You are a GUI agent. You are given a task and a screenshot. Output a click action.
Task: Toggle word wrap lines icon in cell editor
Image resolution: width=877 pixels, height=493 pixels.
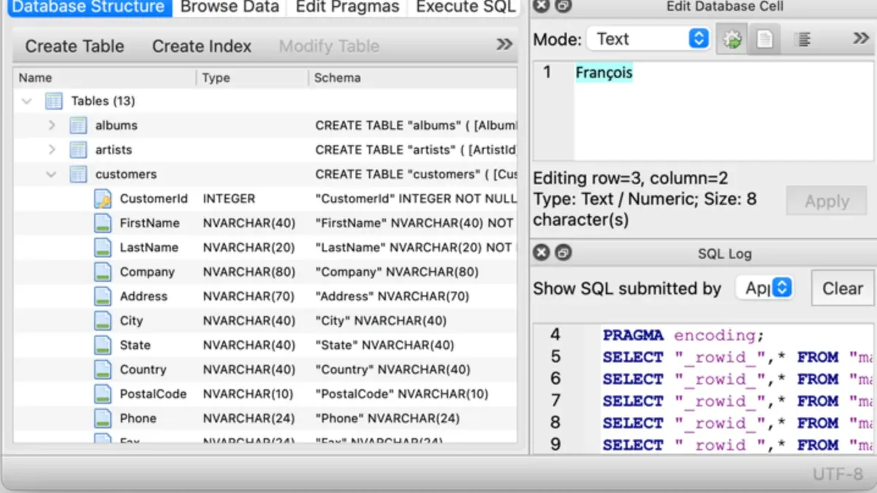(x=802, y=39)
